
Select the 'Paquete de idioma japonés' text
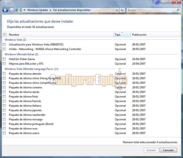[25, 110]
